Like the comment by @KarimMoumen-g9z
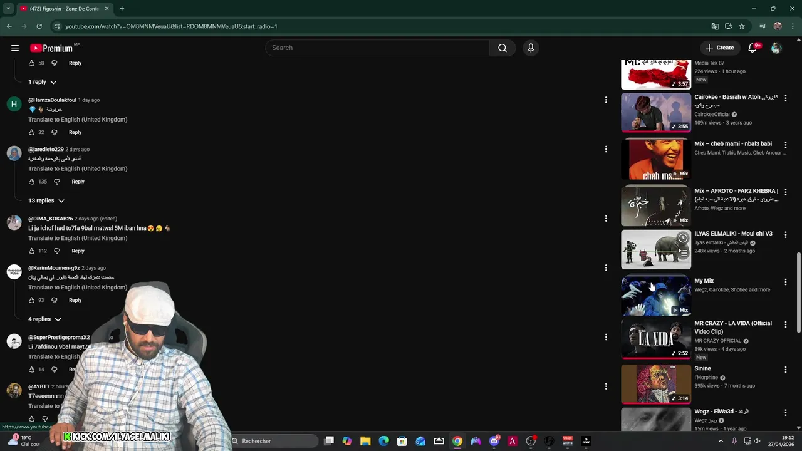The width and height of the screenshot is (802, 451). point(31,300)
